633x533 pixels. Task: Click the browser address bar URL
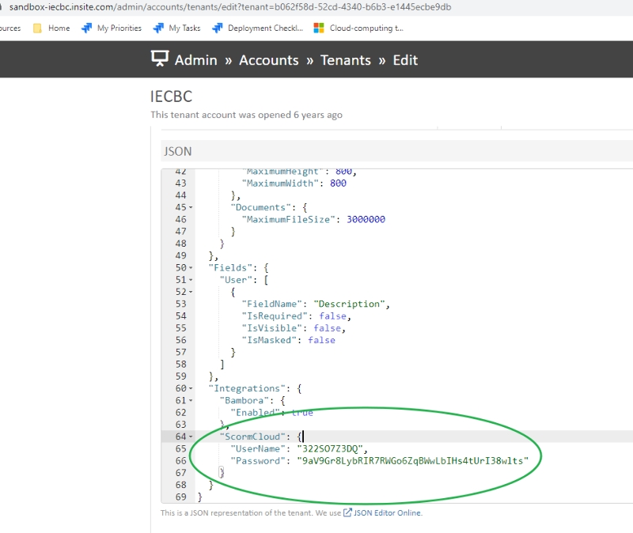pos(229,7)
